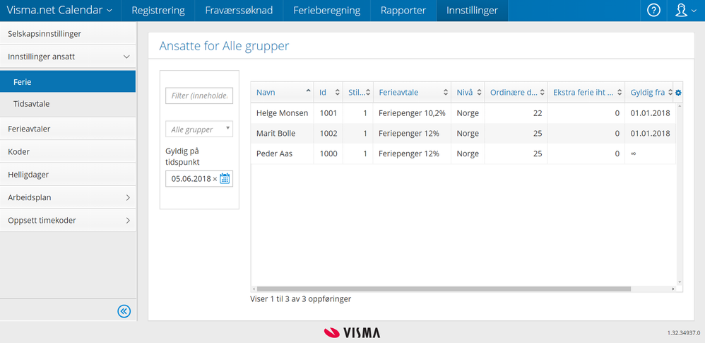Screen dimensions: 705x343
Task: Click ordinary days value 22
Action: 538,113
